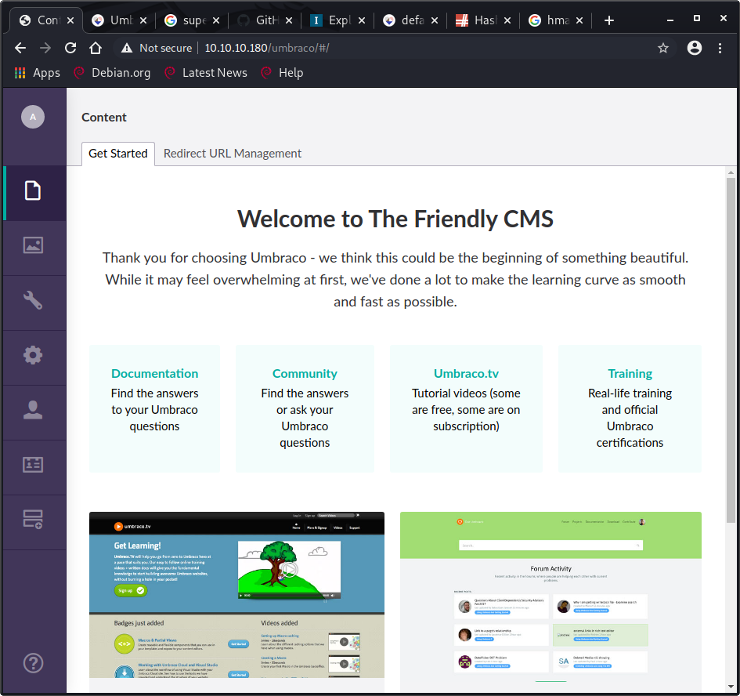The width and height of the screenshot is (740, 696).
Task: Click the user avatar in sidebar
Action: coord(33,117)
